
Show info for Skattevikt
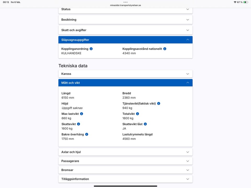[78, 124]
